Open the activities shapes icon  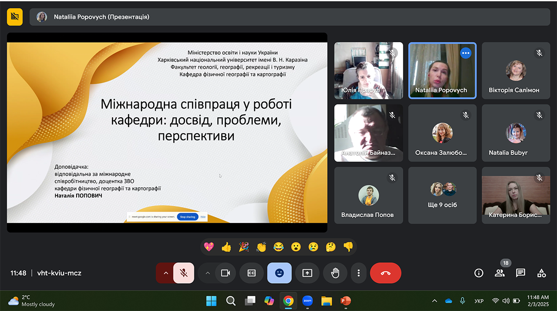(541, 273)
